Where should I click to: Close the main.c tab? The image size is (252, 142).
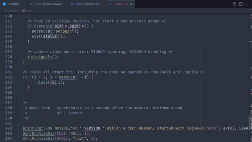(x=132, y=4)
